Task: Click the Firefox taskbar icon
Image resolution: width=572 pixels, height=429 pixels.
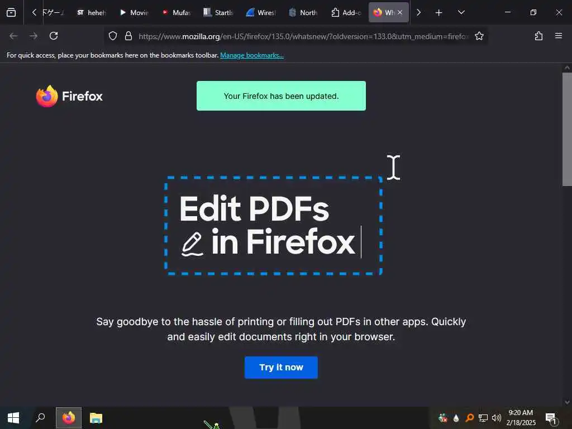Action: 69,418
